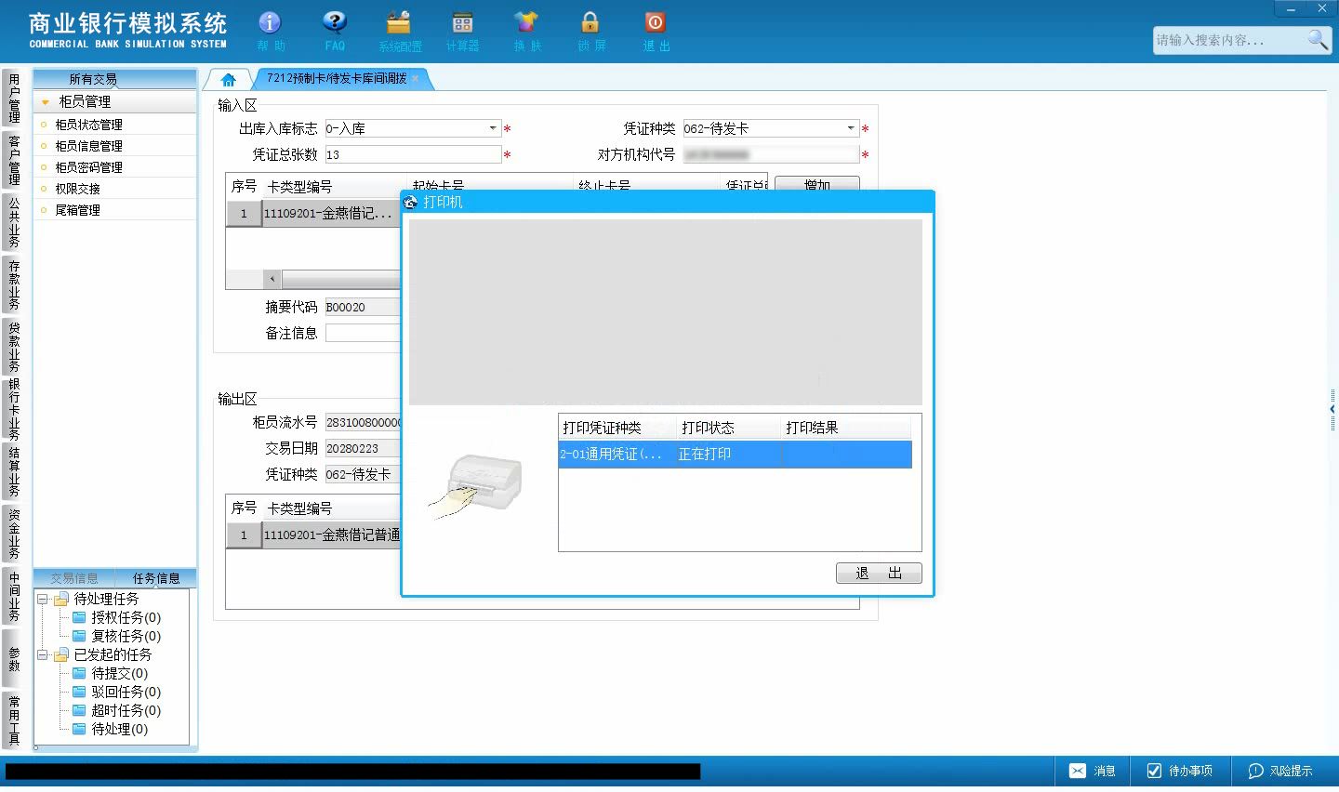Click the 已发起的任务 folder icon
The image size is (1339, 792).
(x=61, y=654)
